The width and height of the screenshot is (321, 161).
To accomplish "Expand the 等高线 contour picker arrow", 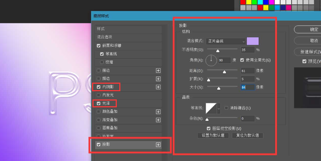I will [x=219, y=108].
